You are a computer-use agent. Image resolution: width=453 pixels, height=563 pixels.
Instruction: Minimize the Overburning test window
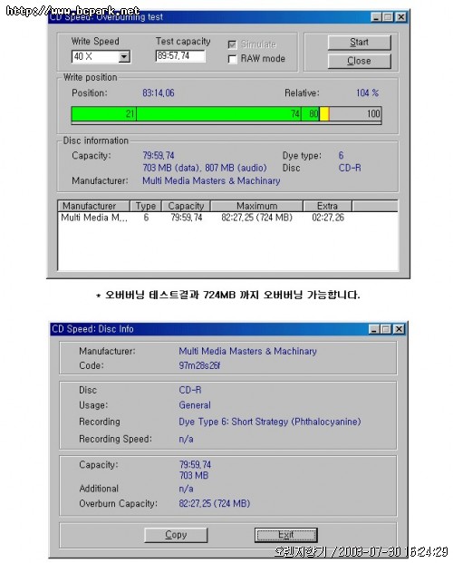(x=376, y=17)
